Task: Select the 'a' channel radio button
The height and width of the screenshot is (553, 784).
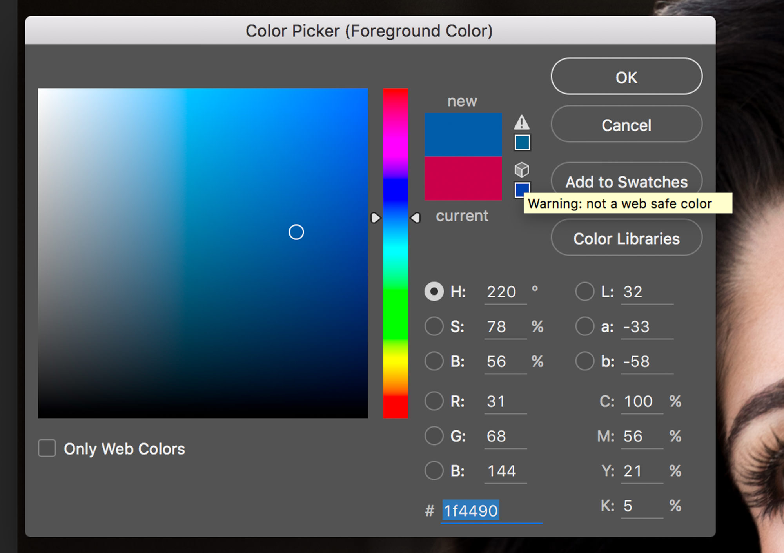Action: (x=584, y=326)
